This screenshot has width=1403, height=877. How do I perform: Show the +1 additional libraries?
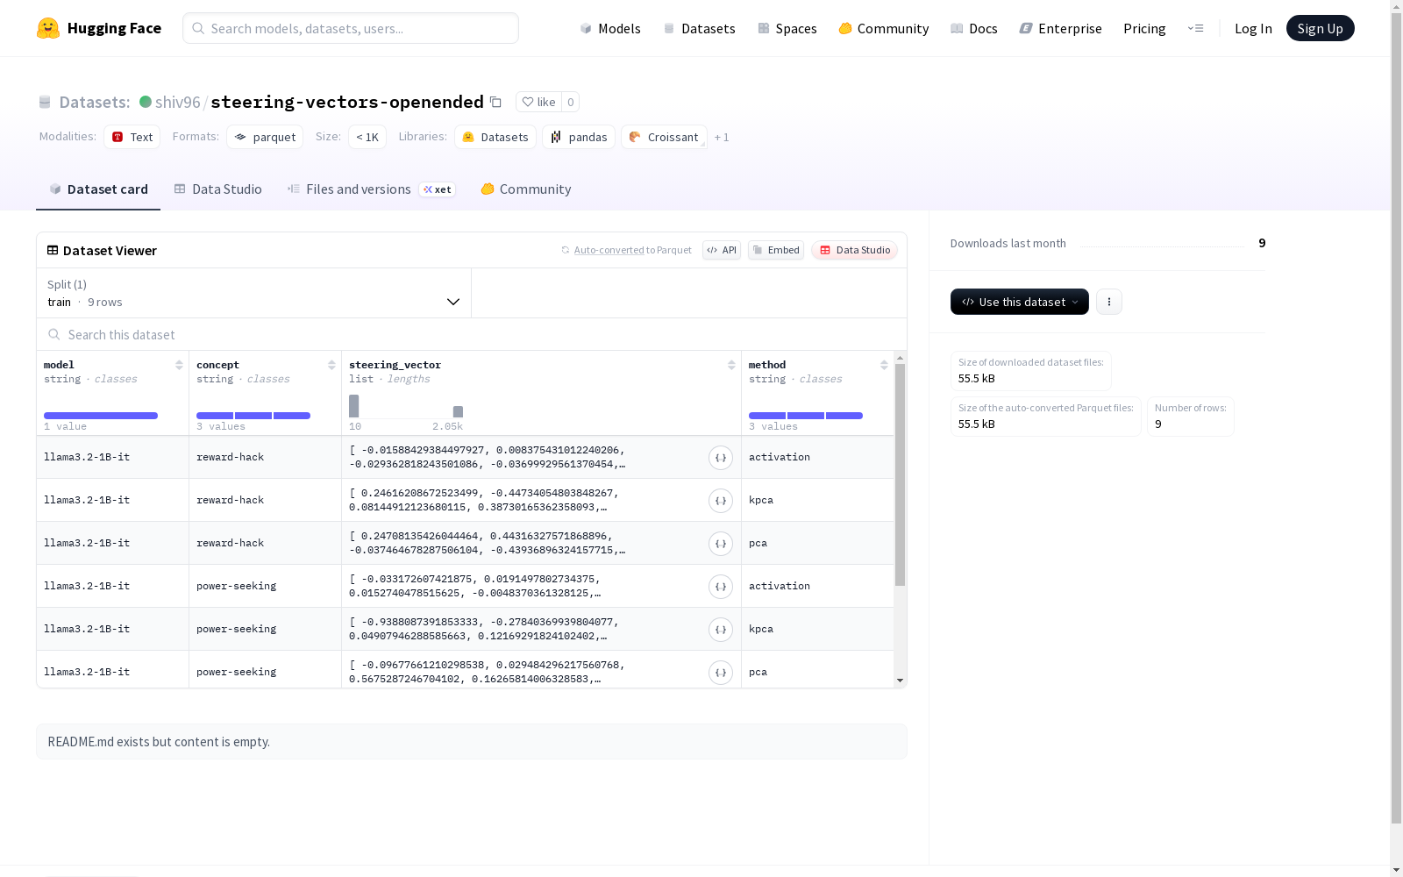coord(722,137)
